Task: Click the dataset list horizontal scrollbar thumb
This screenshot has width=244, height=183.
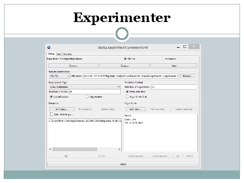Action: coord(75,149)
